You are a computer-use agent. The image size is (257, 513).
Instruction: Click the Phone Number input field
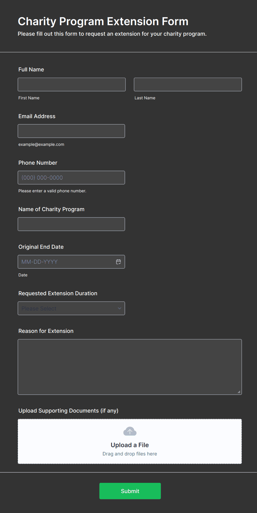[x=71, y=178]
